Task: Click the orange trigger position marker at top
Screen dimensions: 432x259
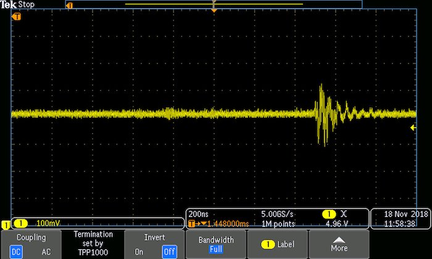Action: click(214, 10)
